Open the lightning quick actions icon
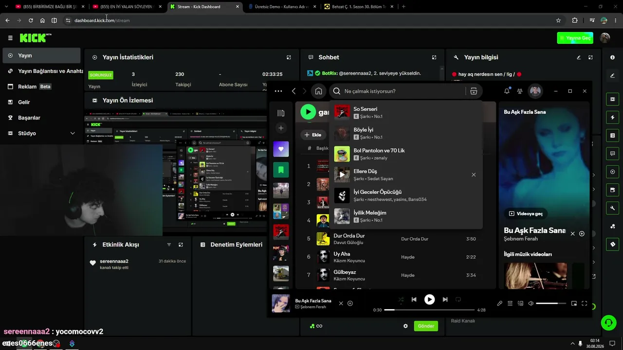The image size is (623, 350). point(612,117)
